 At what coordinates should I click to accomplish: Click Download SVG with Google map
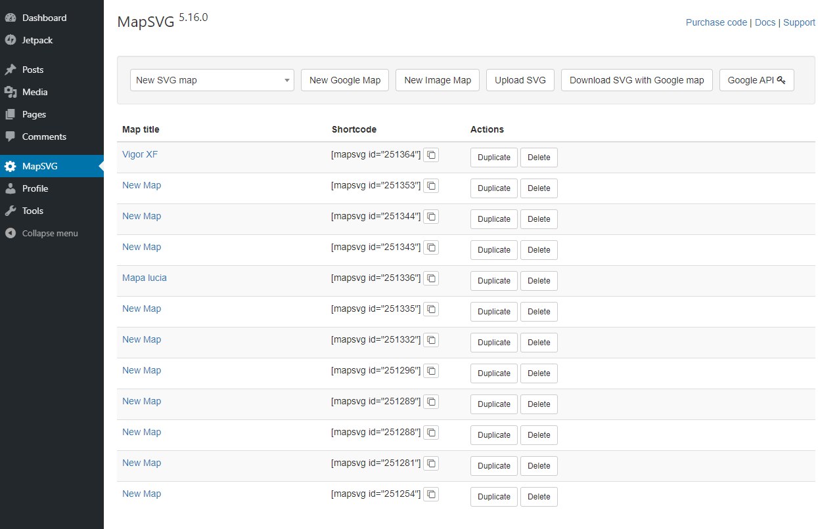click(x=637, y=80)
